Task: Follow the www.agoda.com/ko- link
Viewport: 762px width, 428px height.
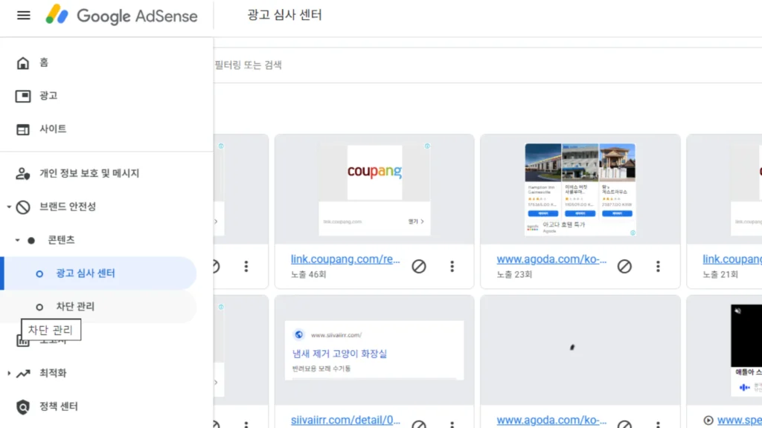Action: [551, 259]
